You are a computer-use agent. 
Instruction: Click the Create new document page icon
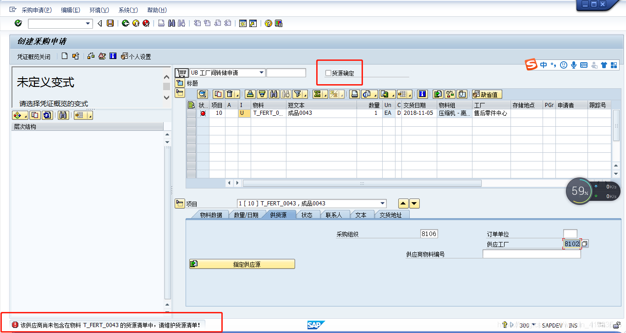[65, 56]
